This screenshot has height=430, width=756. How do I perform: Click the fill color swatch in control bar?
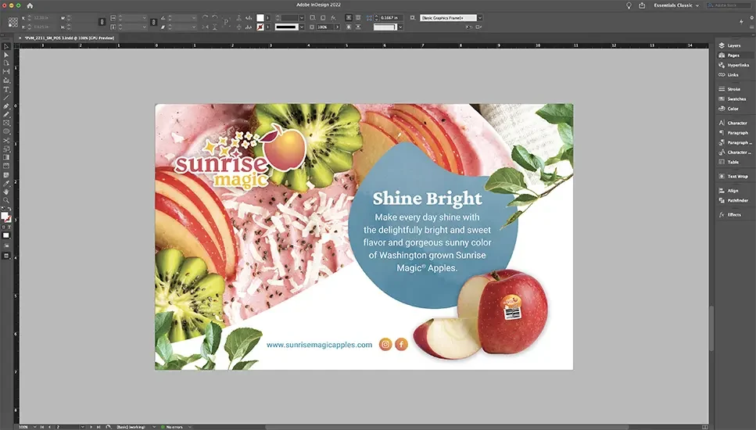coord(260,18)
